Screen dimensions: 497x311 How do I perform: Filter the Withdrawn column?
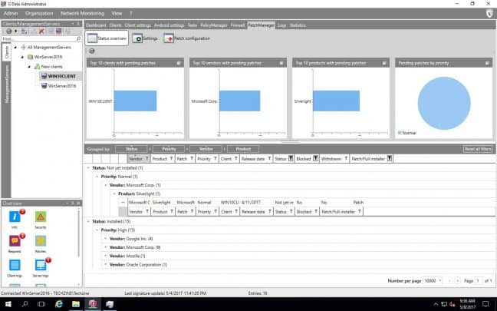(346, 158)
